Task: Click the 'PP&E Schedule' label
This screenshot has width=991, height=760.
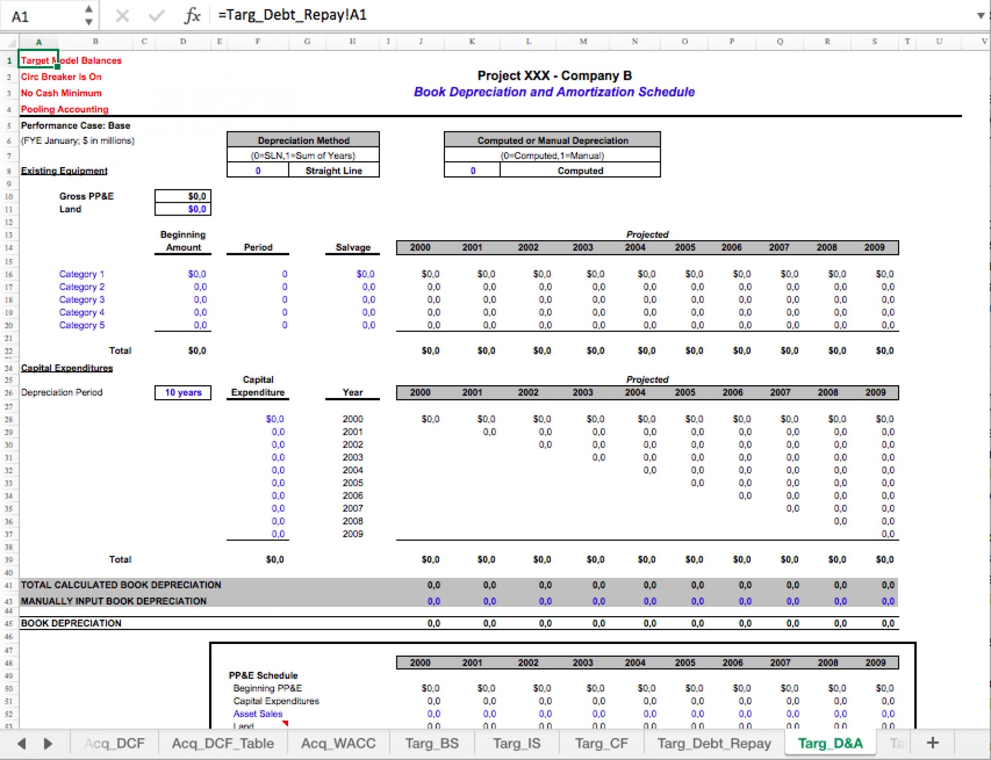Action: click(263, 675)
